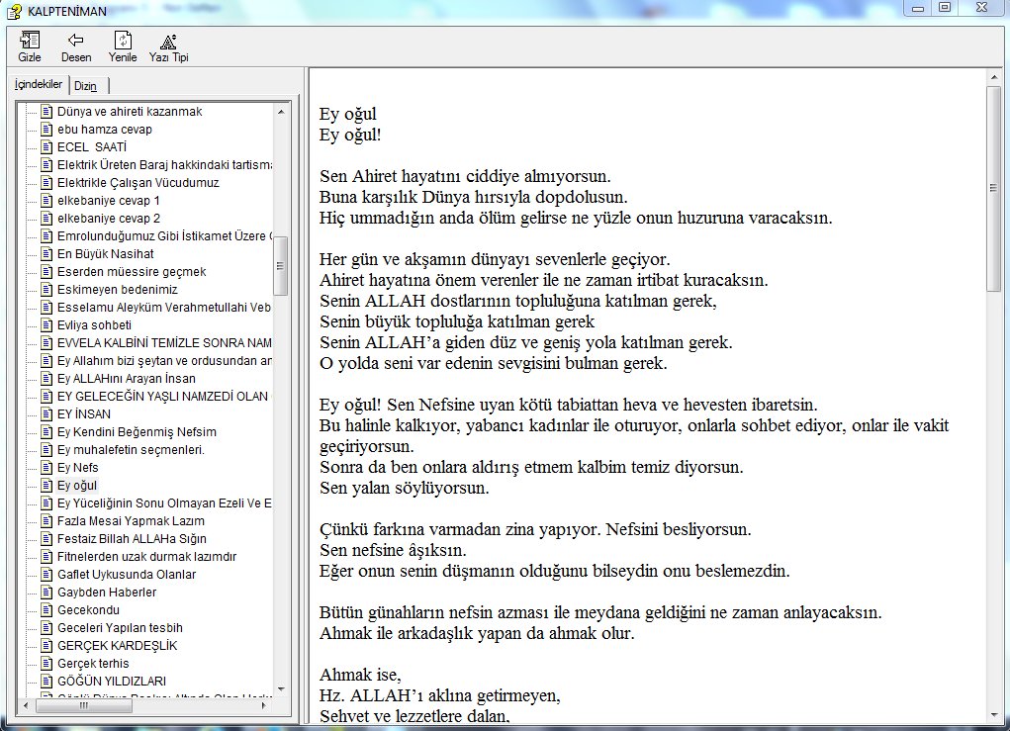Click the reading pane vertical scrollbar thumb
This screenshot has height=731, width=1010.
[994, 188]
